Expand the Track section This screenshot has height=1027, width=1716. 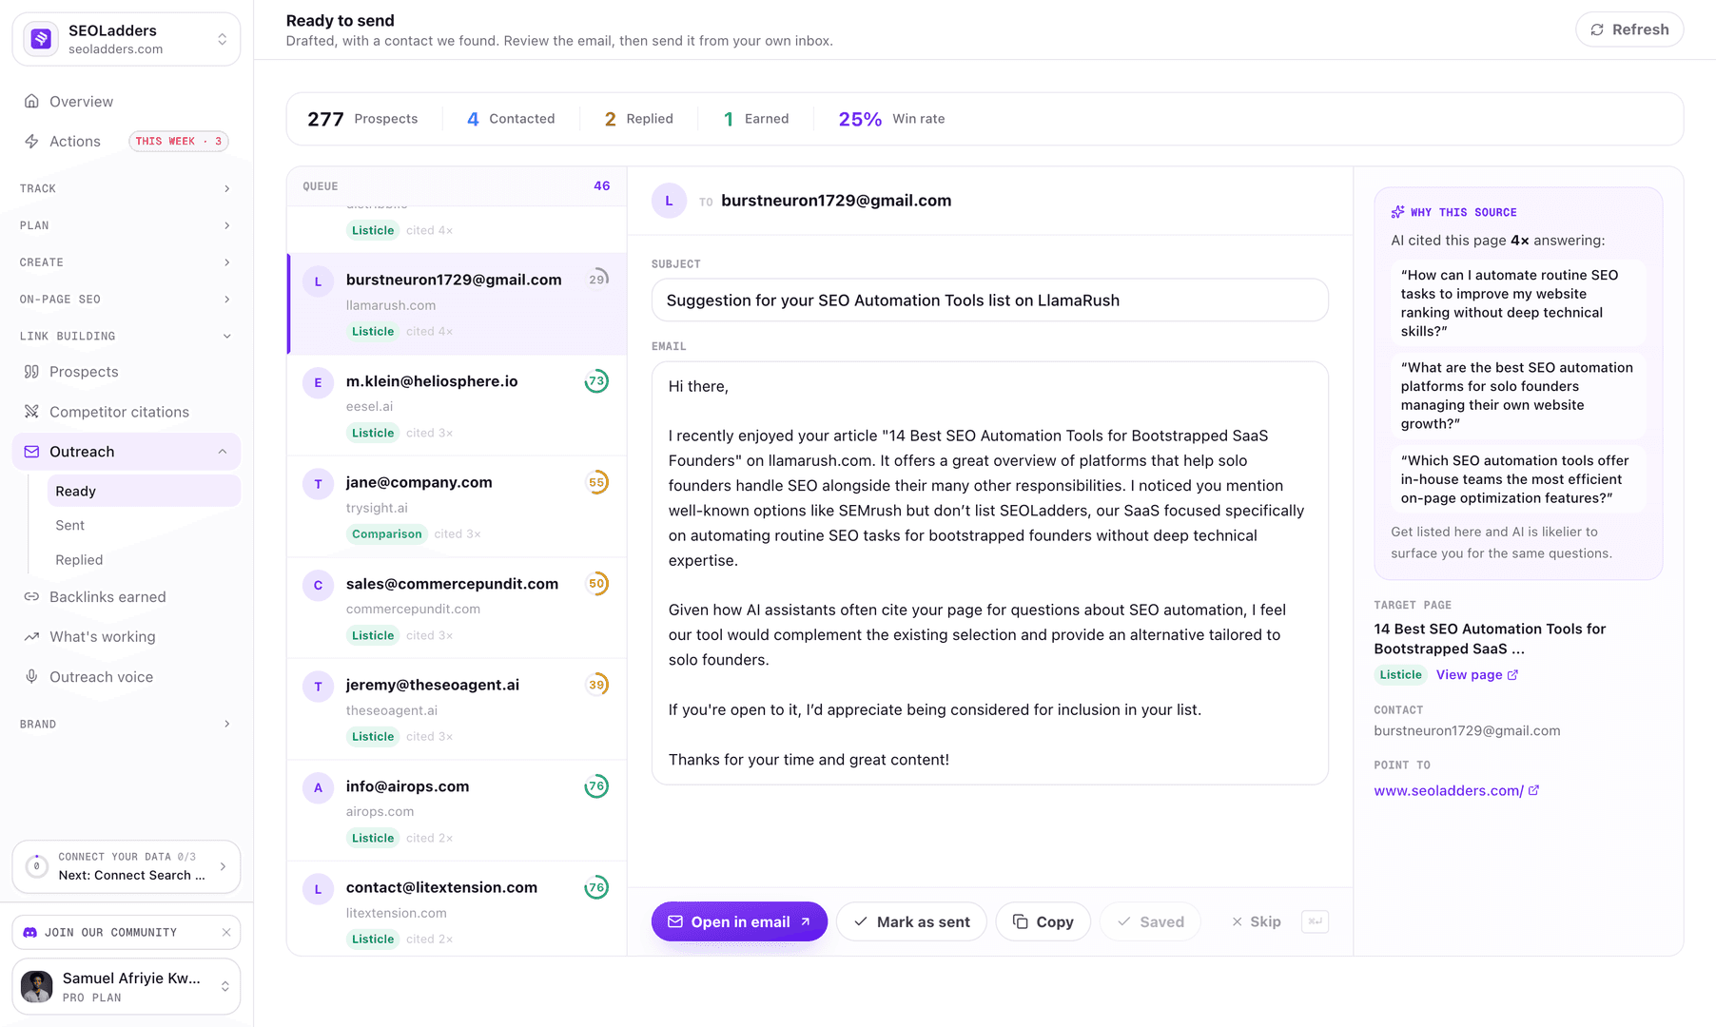(127, 188)
